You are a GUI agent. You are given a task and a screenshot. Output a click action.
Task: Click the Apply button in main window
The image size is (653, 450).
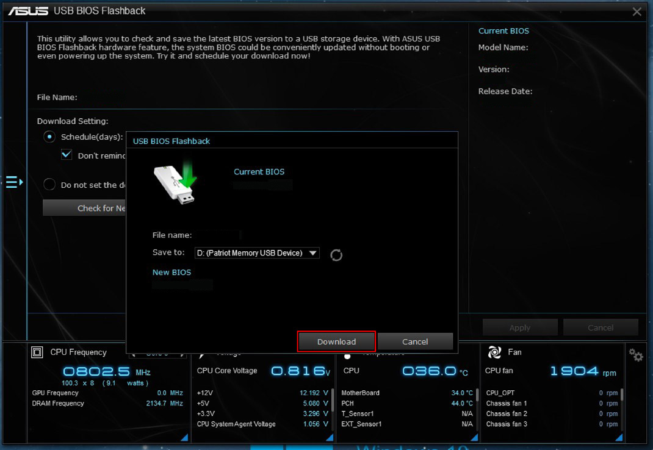click(x=520, y=327)
